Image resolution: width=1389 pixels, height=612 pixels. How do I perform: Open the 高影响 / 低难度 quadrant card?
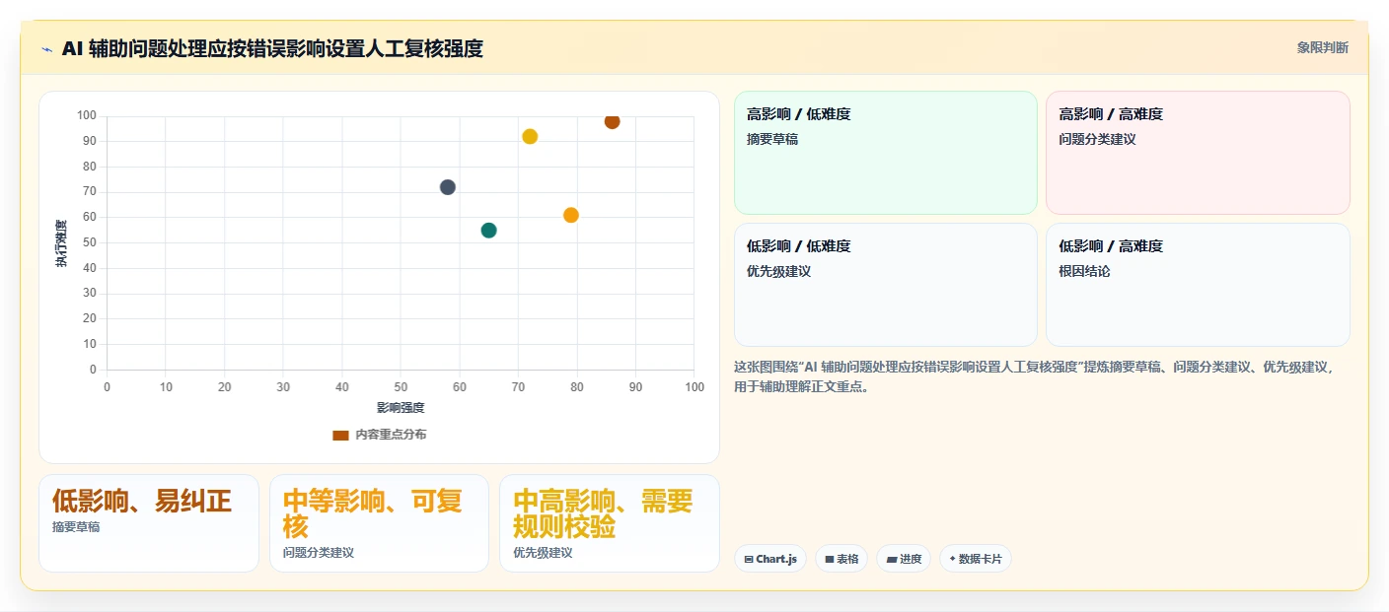886,153
